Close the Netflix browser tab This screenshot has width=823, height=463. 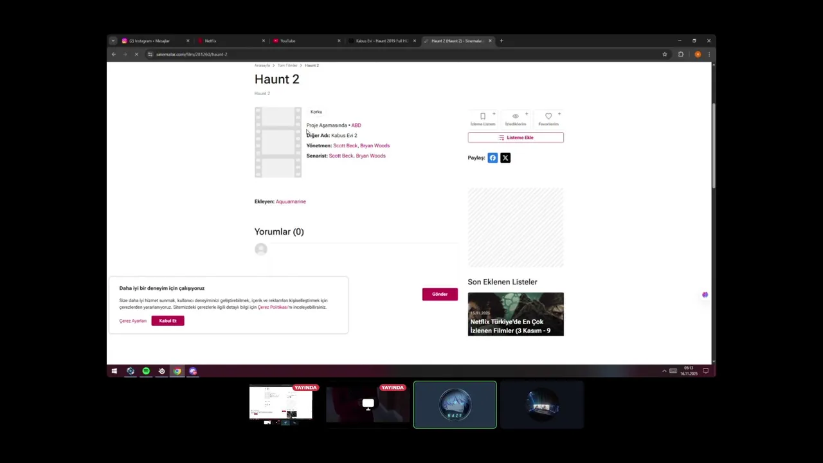pyautogui.click(x=263, y=41)
